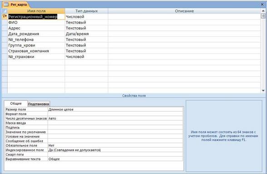Click the Маска ввода value field
267x174 pixels.
click(115, 123)
